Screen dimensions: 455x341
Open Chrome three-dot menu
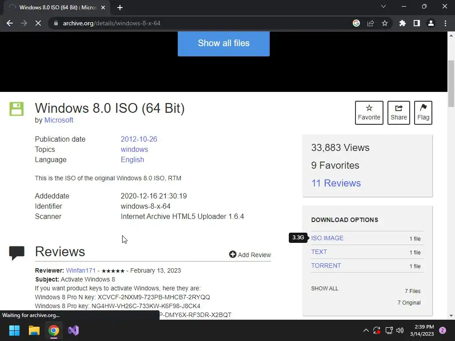(445, 23)
